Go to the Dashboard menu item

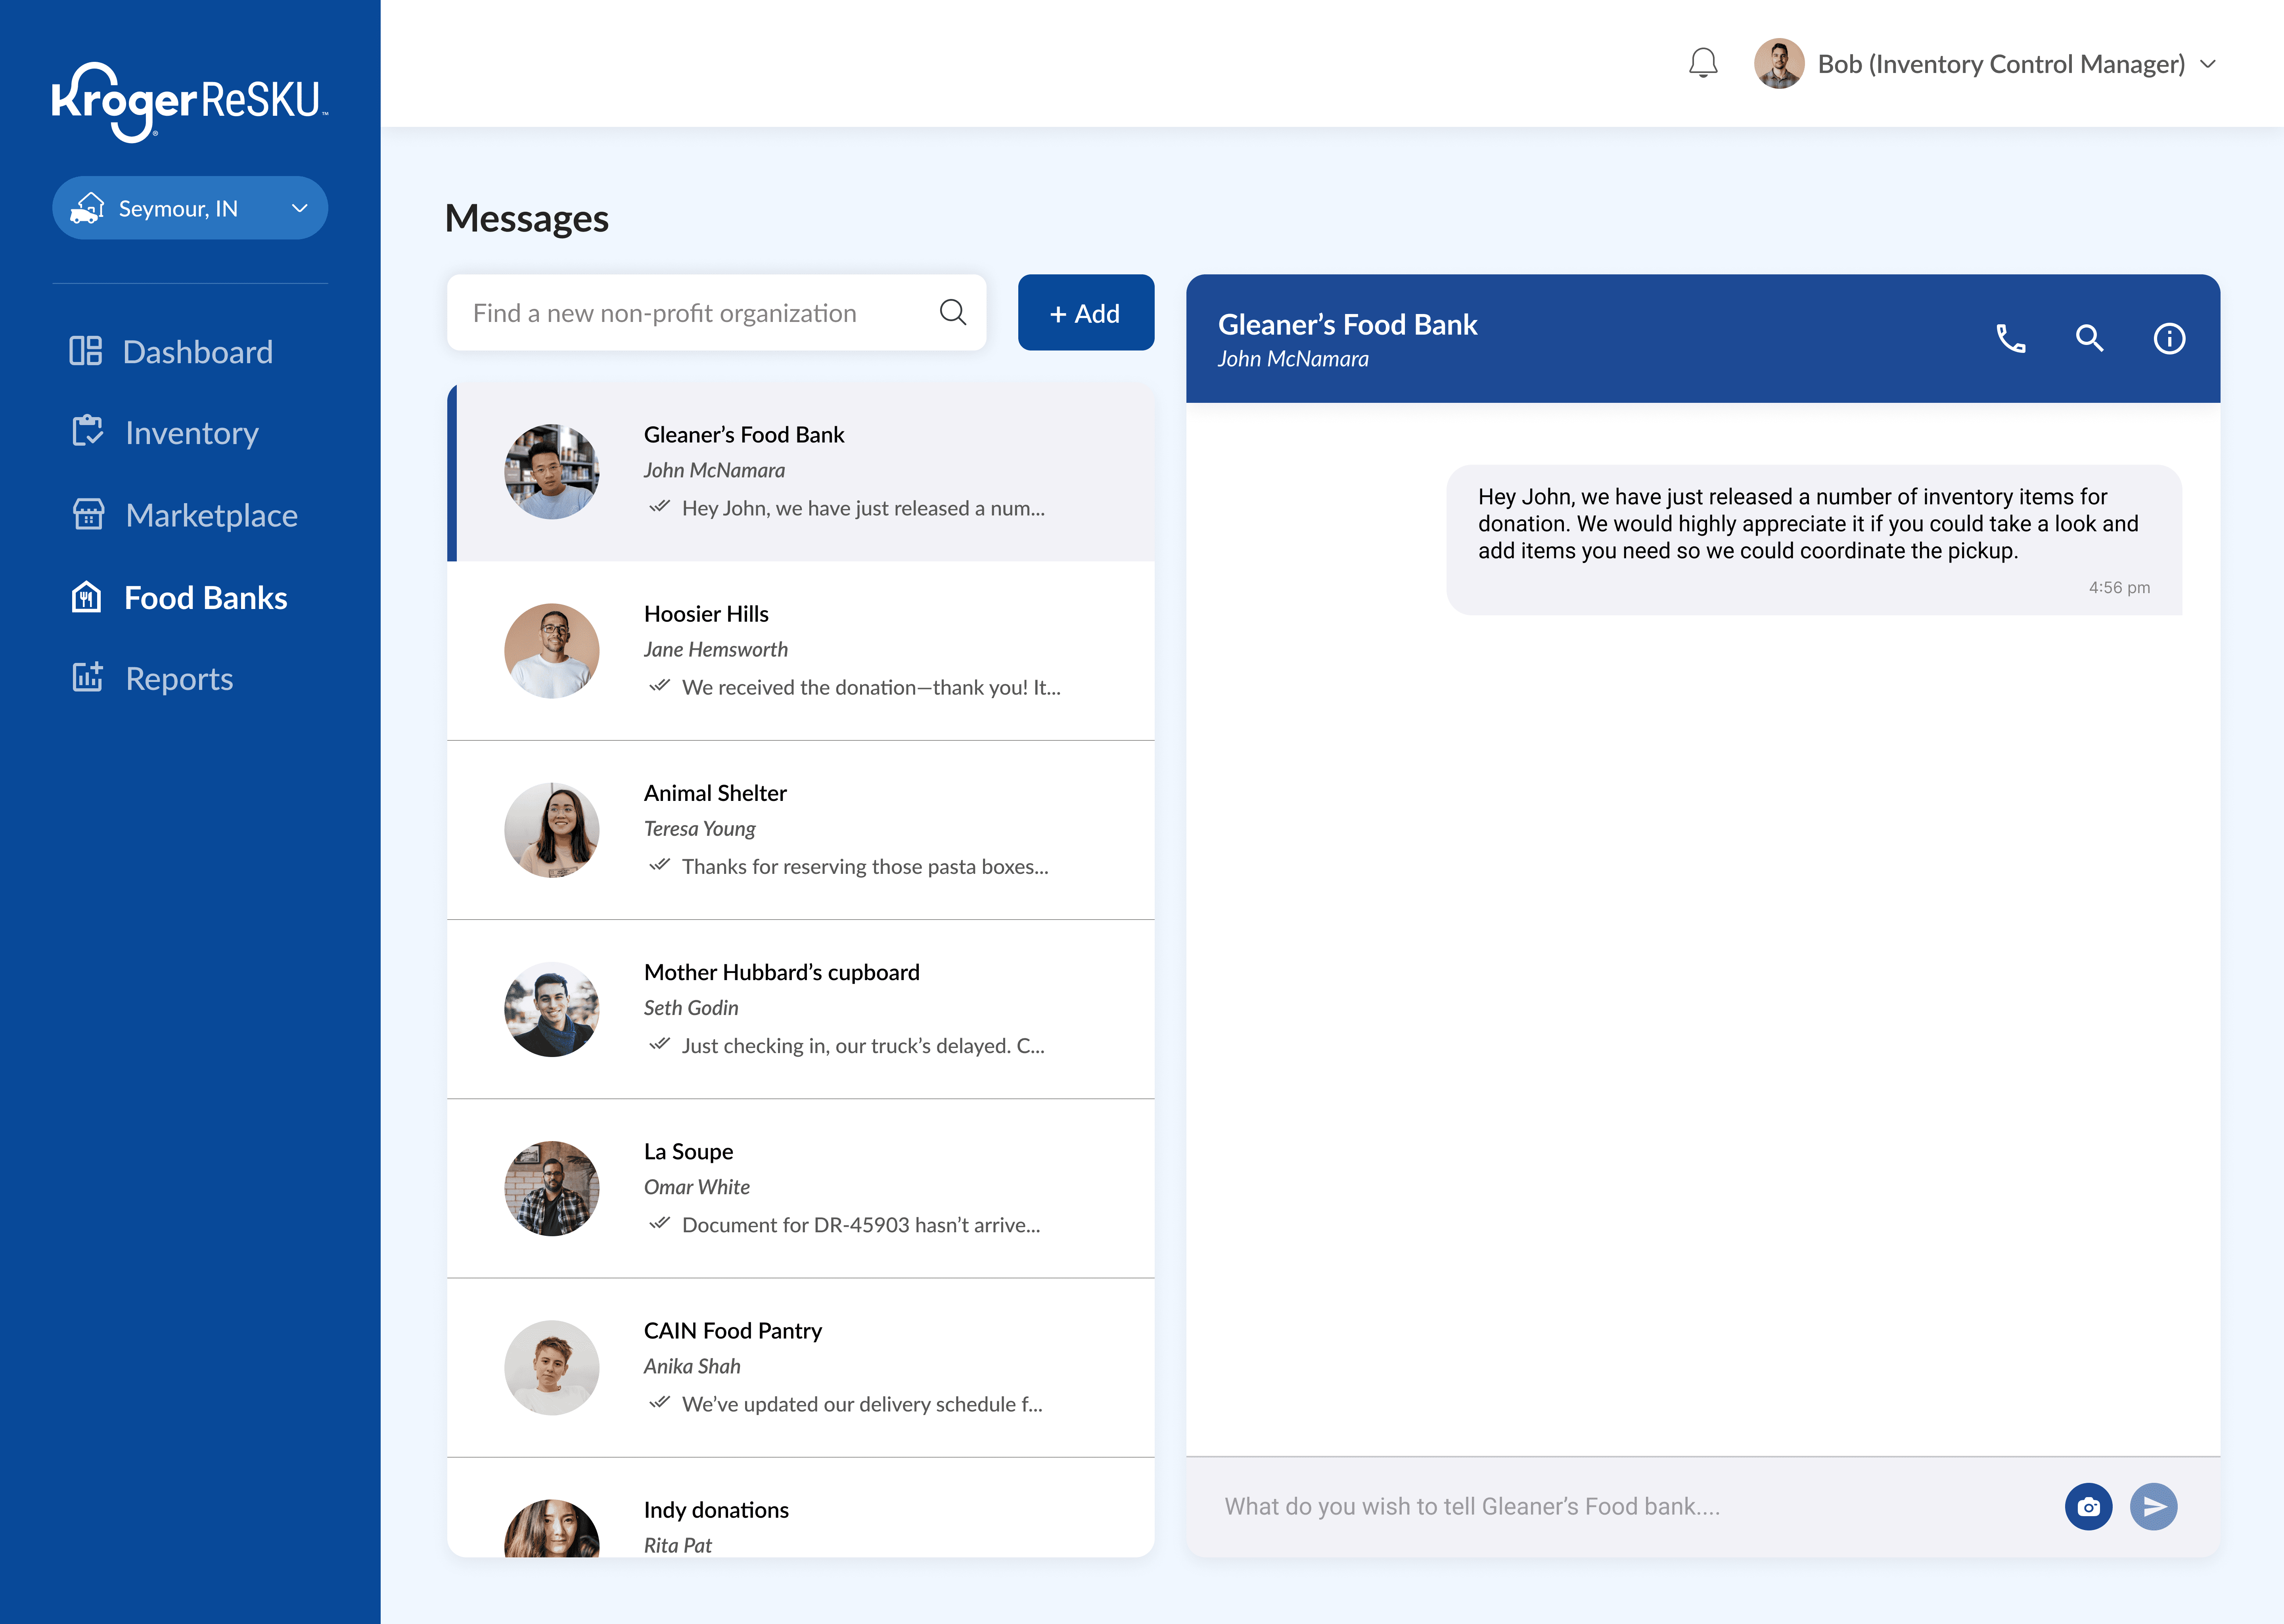197,352
